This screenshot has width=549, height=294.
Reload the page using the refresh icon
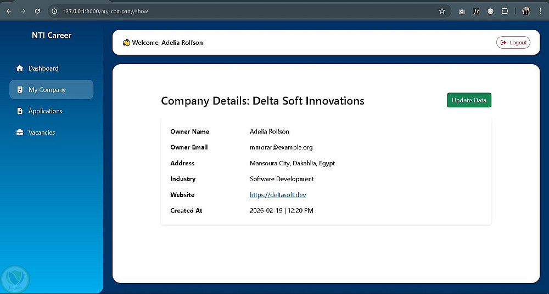click(x=37, y=11)
